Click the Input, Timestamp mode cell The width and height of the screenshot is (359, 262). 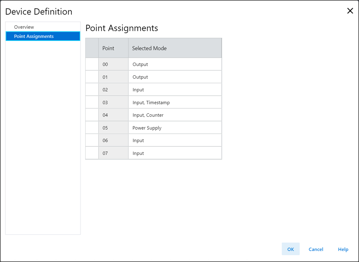(174, 102)
